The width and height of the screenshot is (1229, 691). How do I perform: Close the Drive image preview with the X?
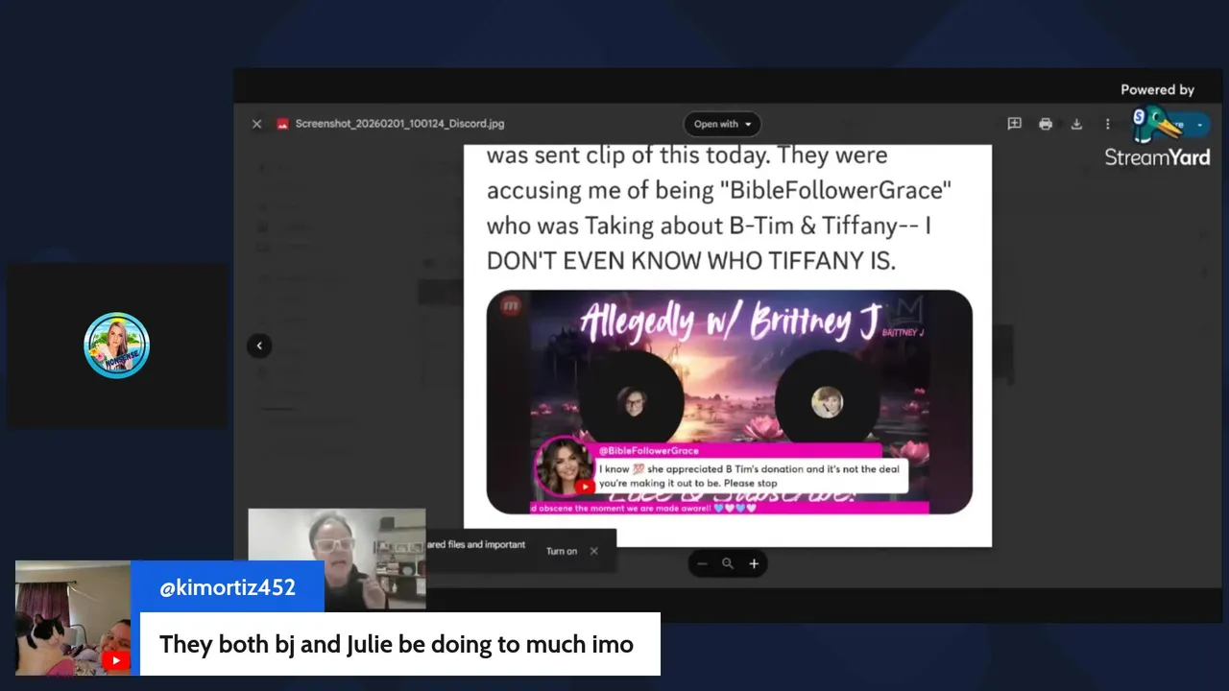[256, 124]
